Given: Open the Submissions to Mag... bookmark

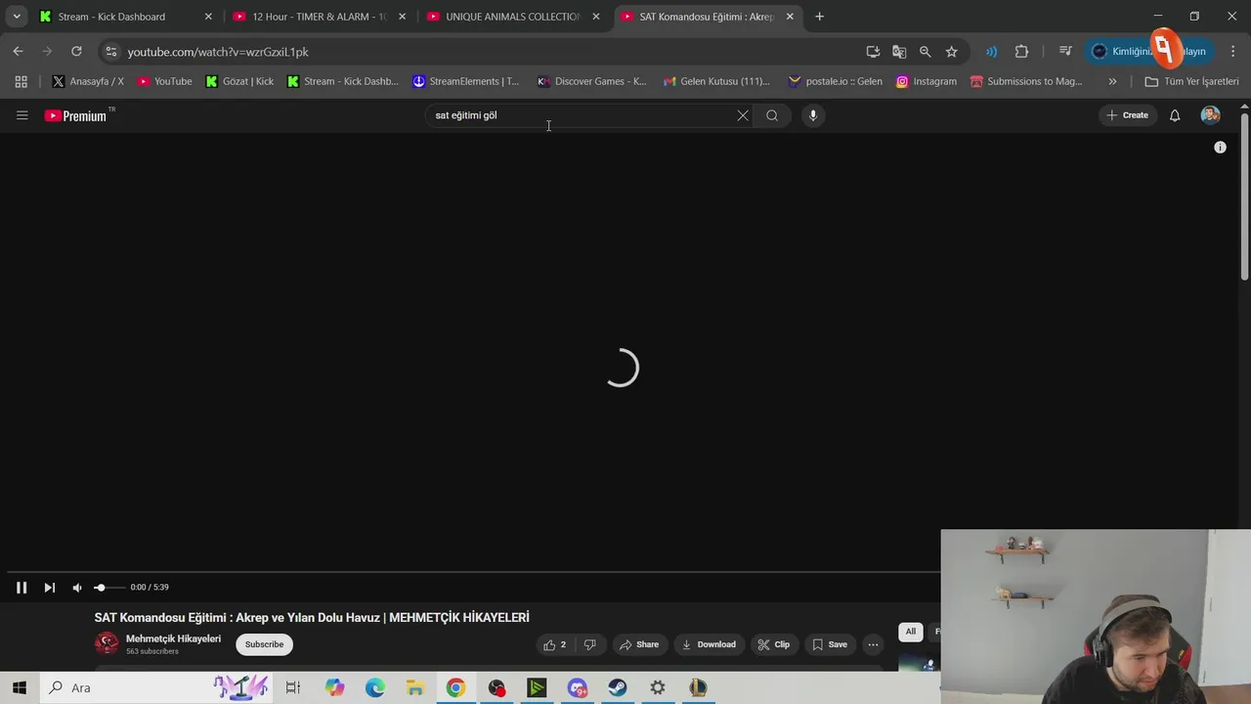Looking at the screenshot, I should (x=1026, y=82).
